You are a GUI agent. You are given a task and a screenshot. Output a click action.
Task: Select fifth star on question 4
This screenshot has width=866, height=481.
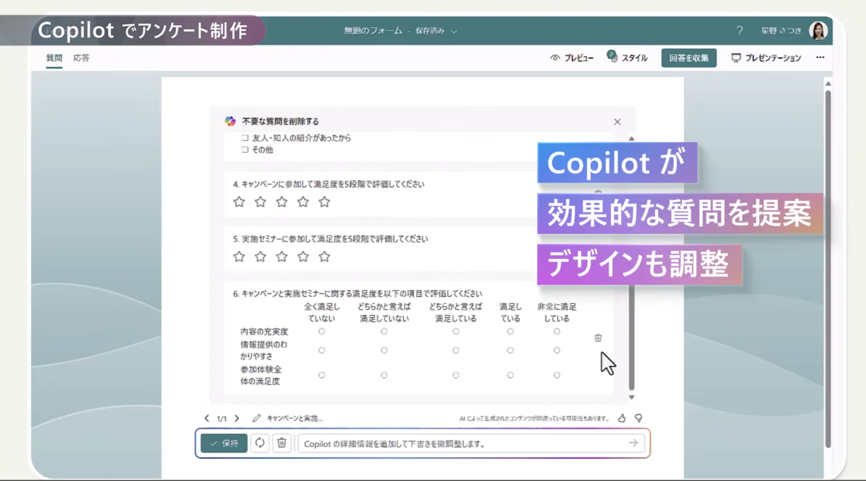(324, 202)
